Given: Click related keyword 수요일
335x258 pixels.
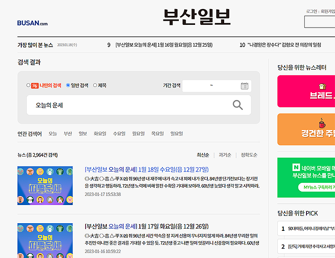Looking at the screenshot, I should point(119,134).
